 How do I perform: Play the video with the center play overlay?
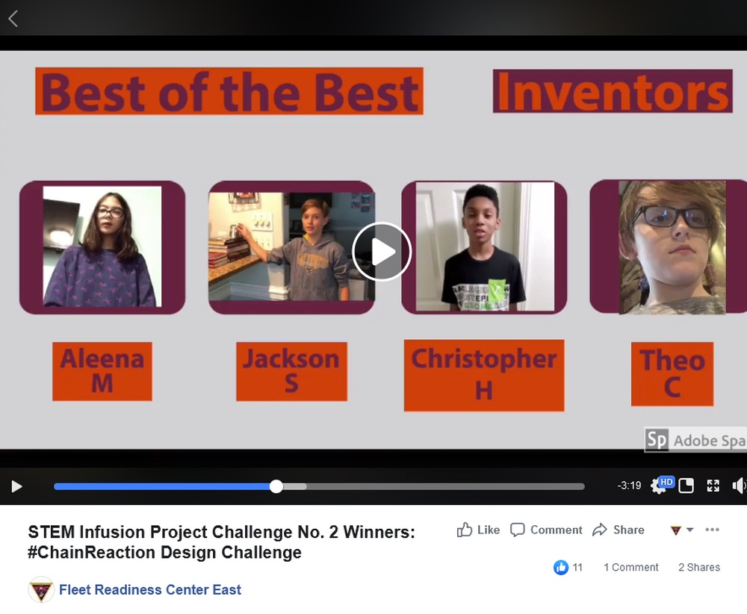click(381, 252)
